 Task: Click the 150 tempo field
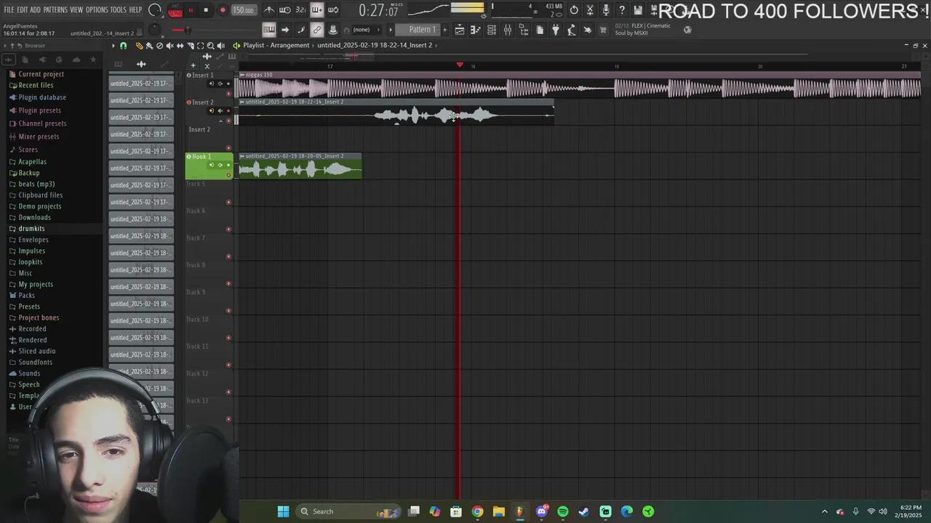pyautogui.click(x=243, y=10)
